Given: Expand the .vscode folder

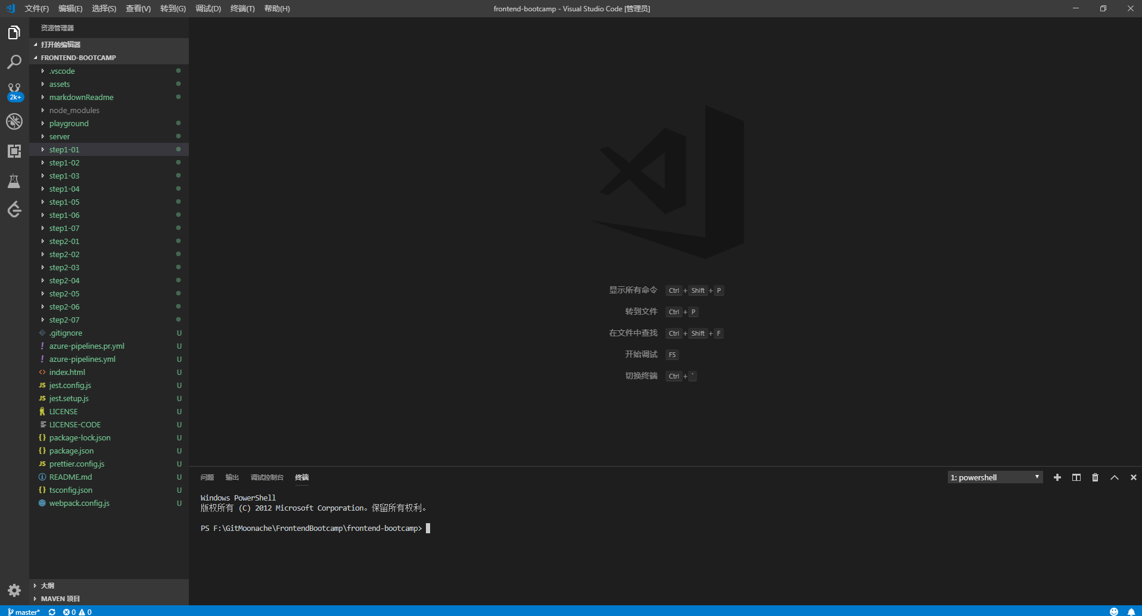Looking at the screenshot, I should (109, 71).
